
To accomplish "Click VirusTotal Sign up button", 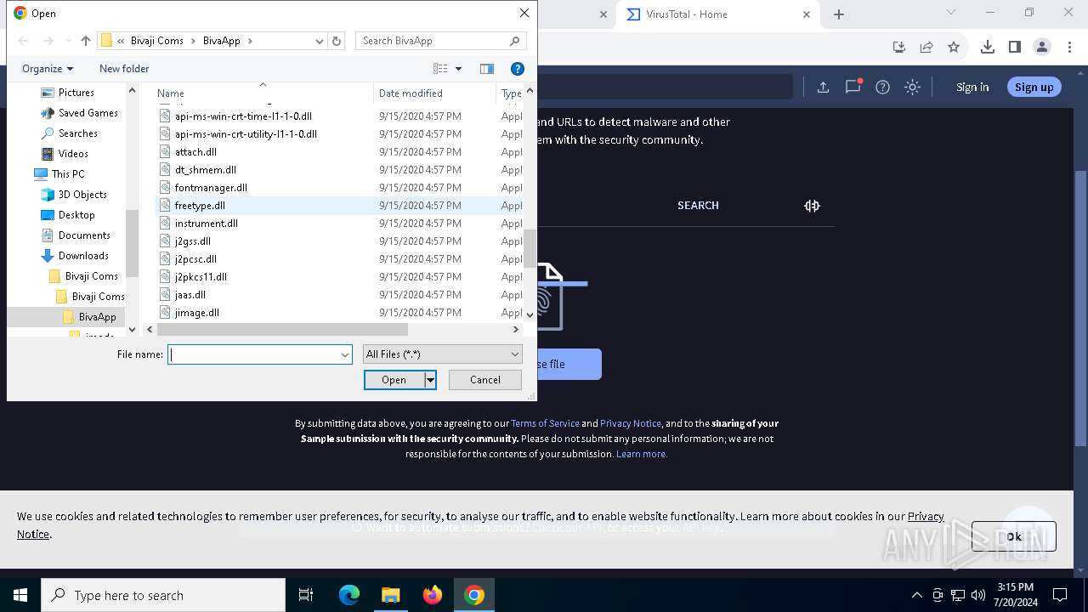I will (1034, 87).
